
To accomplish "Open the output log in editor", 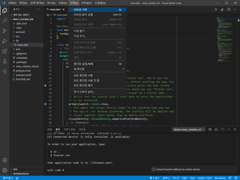I will tap(223, 129).
